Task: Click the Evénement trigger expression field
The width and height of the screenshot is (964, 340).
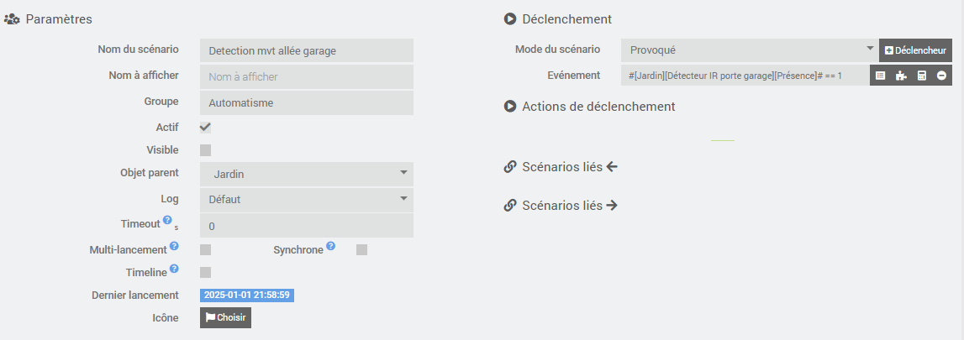Action: 745,76
